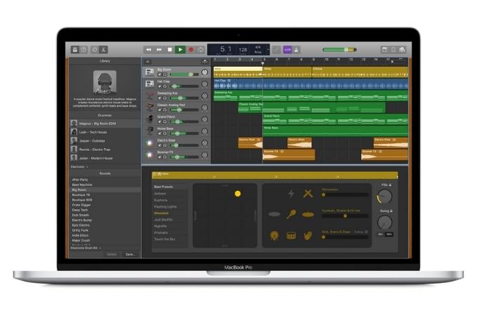Solo the Big Room track with headphones
This screenshot has width=477, height=318.
pos(165,74)
